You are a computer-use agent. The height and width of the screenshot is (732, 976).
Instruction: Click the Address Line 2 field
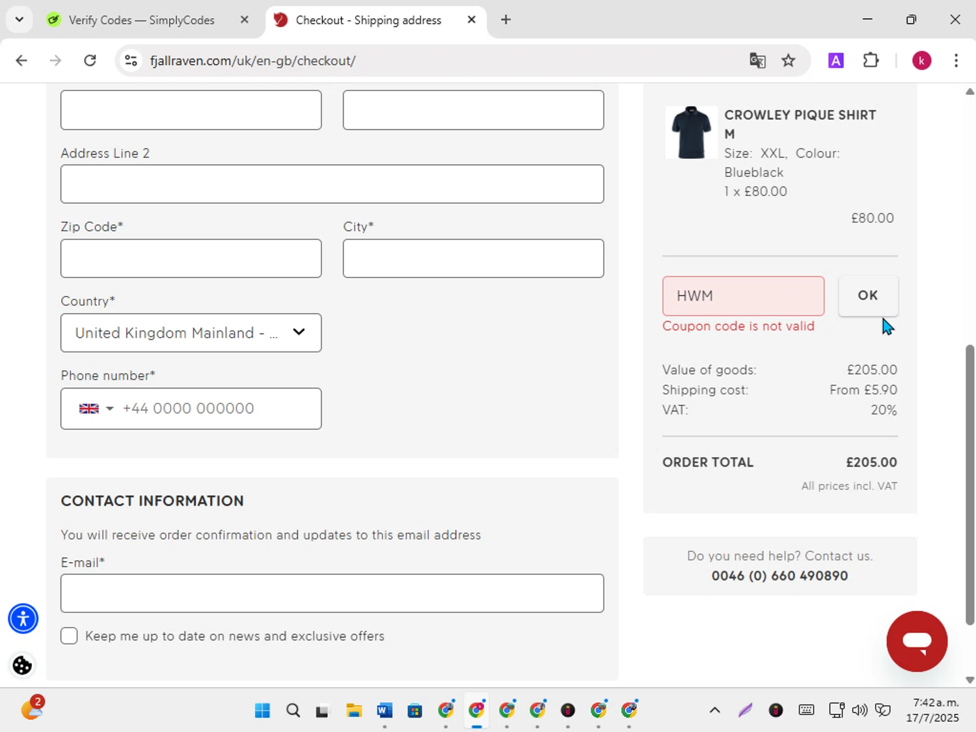(x=332, y=183)
